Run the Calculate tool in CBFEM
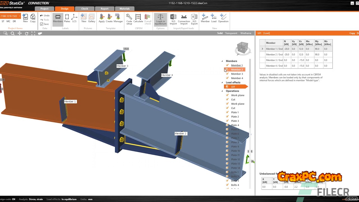Screen dimensions: 359x202 (x=138, y=19)
